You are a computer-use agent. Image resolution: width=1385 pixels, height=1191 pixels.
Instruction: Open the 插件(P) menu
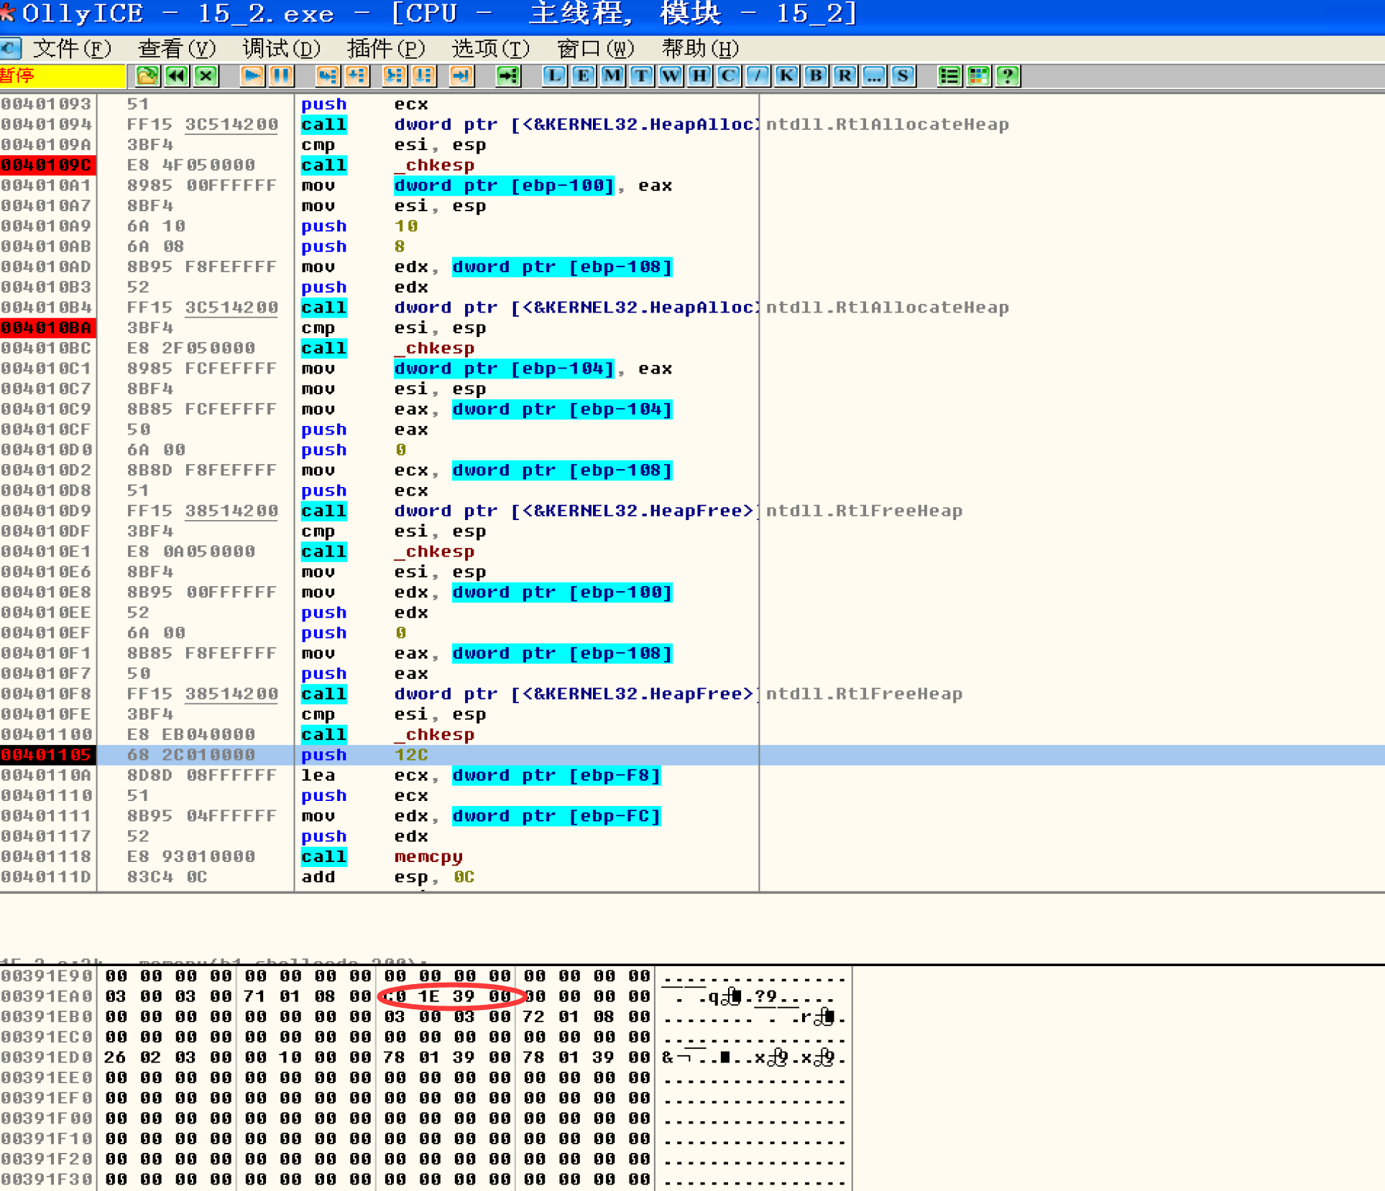(386, 49)
